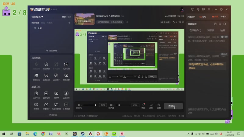Viewport: 244px width, 137px height.
Task: Open the 设置 settings icon in bottom bar
Action: [159, 105]
